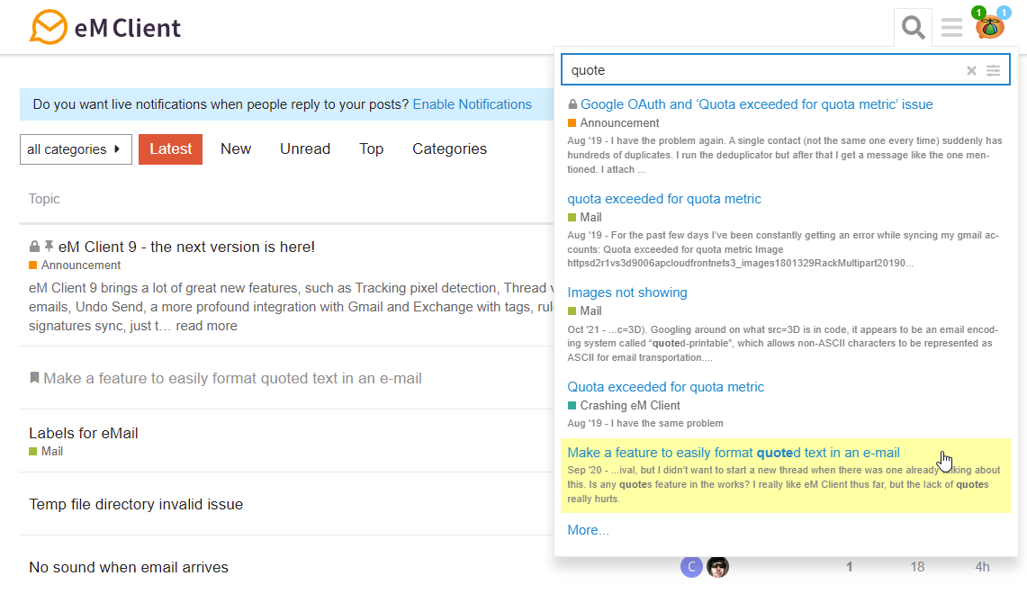Click the lock icon beside Google OAuth result

pos(572,104)
